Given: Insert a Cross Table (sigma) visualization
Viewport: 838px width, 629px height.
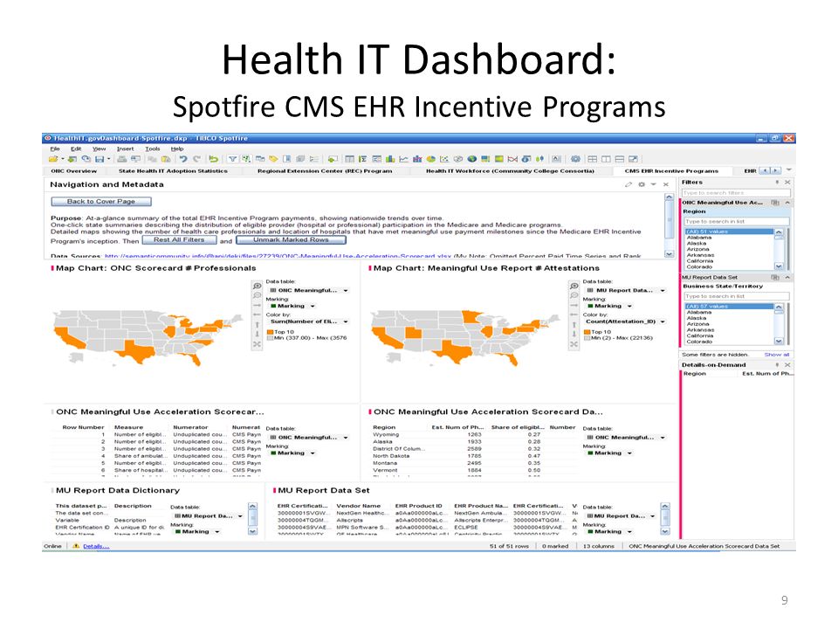Looking at the screenshot, I should pos(363,159).
